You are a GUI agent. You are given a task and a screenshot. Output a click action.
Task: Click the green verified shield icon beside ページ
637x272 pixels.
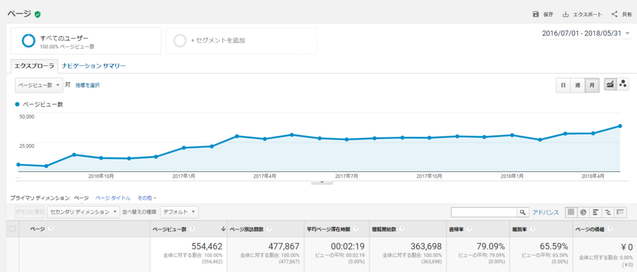tap(37, 14)
